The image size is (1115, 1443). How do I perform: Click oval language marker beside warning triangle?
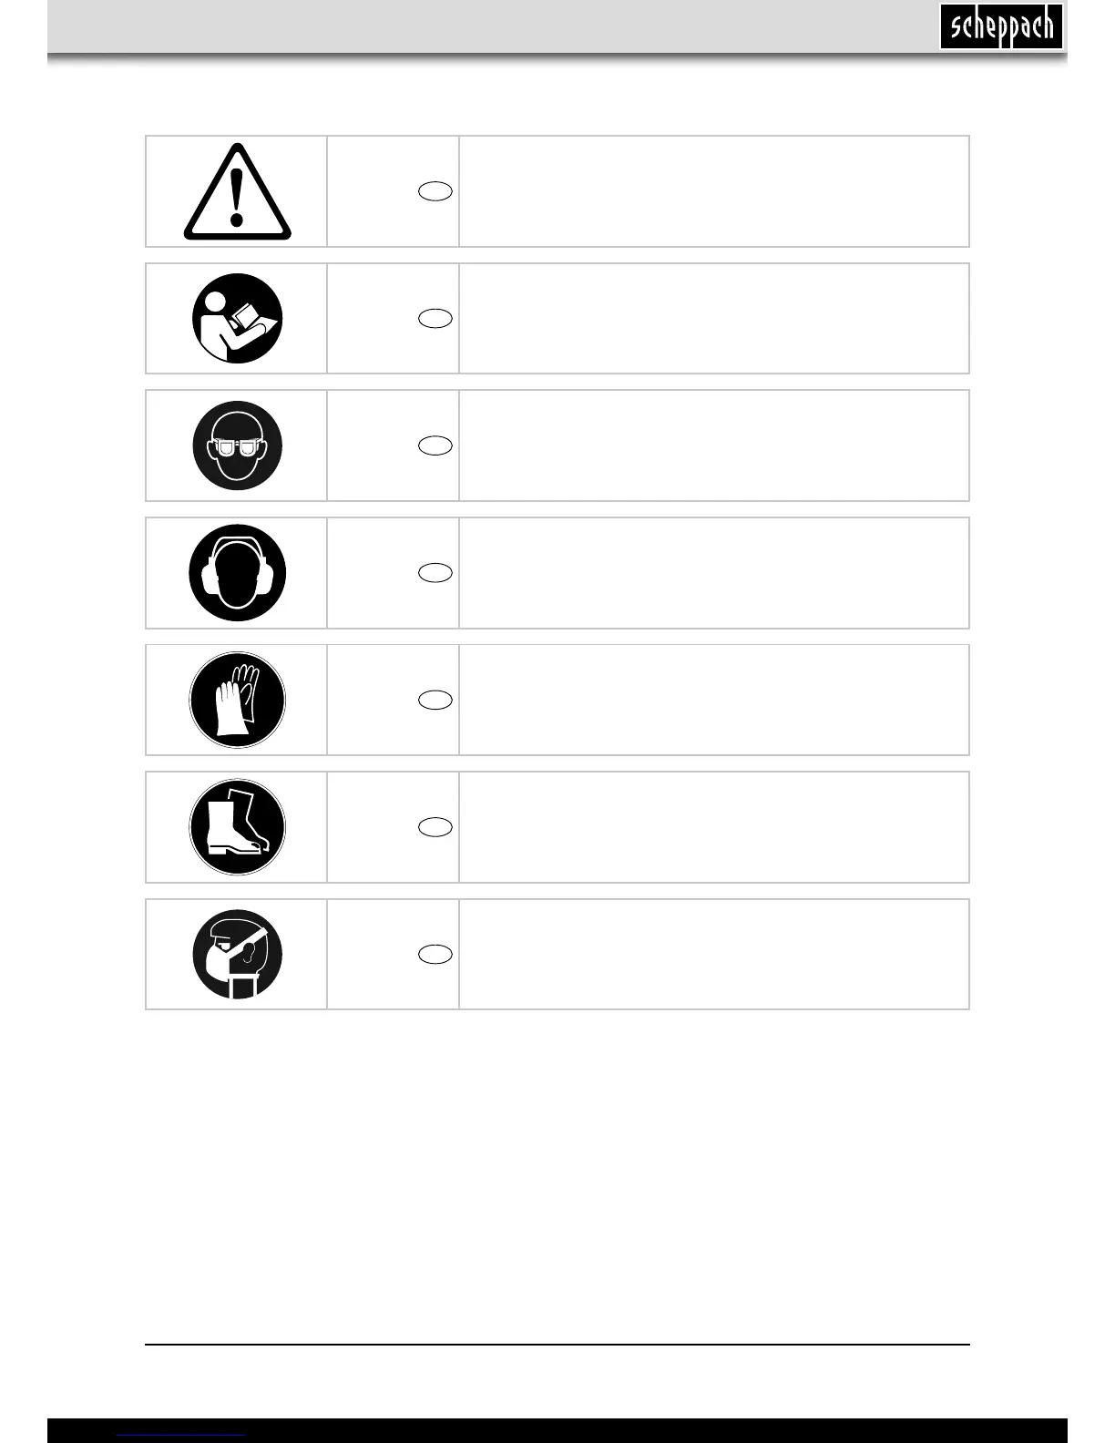tap(435, 191)
